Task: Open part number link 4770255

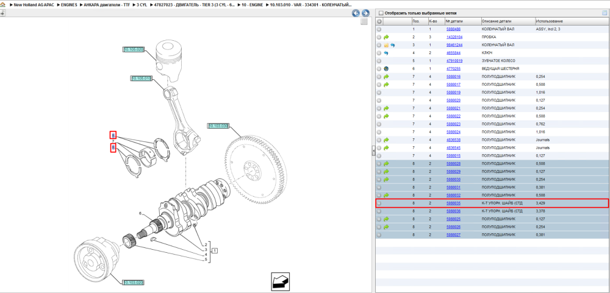Action: click(x=453, y=69)
